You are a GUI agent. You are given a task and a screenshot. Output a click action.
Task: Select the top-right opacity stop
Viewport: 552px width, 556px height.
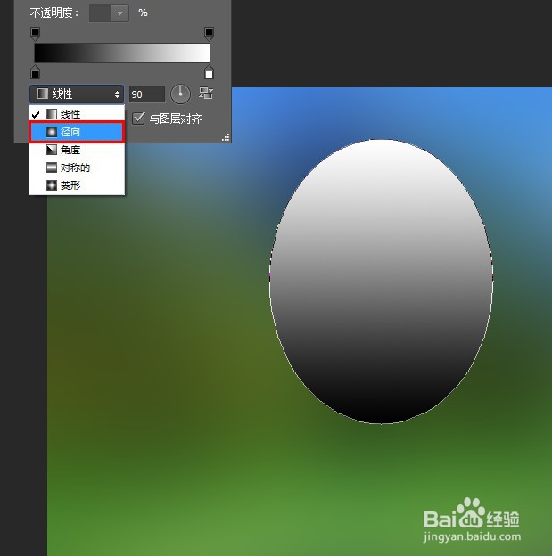[209, 33]
